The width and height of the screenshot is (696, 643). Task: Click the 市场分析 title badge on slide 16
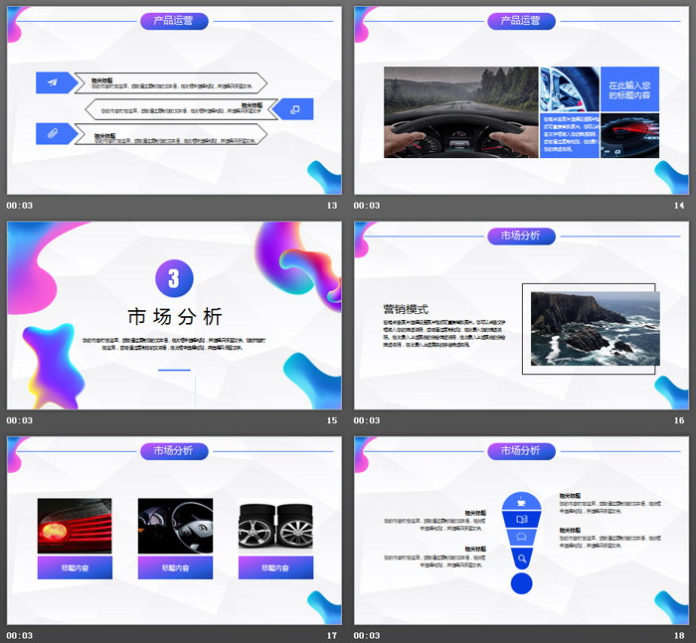tap(521, 237)
